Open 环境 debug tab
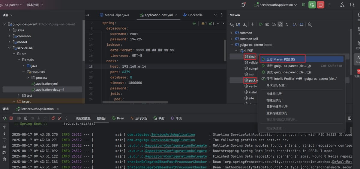 176,118
